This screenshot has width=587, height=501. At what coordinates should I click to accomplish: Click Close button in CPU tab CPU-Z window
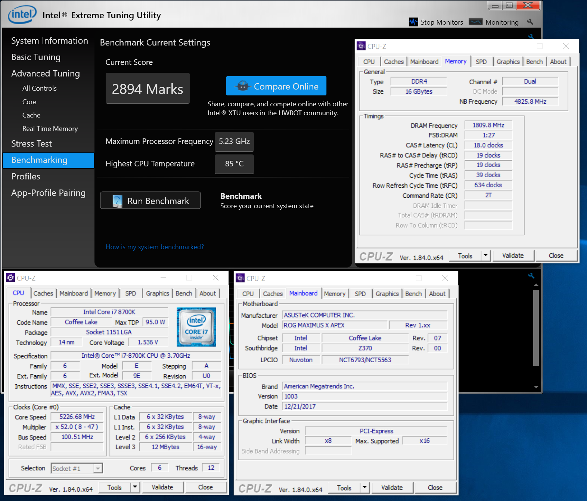(x=205, y=487)
